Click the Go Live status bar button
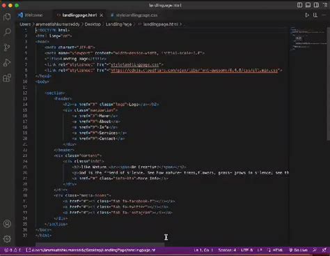This screenshot has width=330, height=256. pos(298,250)
